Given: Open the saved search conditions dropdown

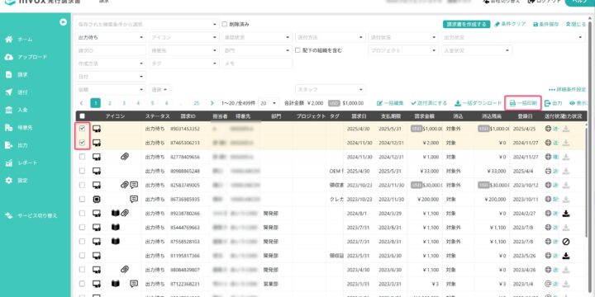Looking at the screenshot, I should tap(147, 24).
